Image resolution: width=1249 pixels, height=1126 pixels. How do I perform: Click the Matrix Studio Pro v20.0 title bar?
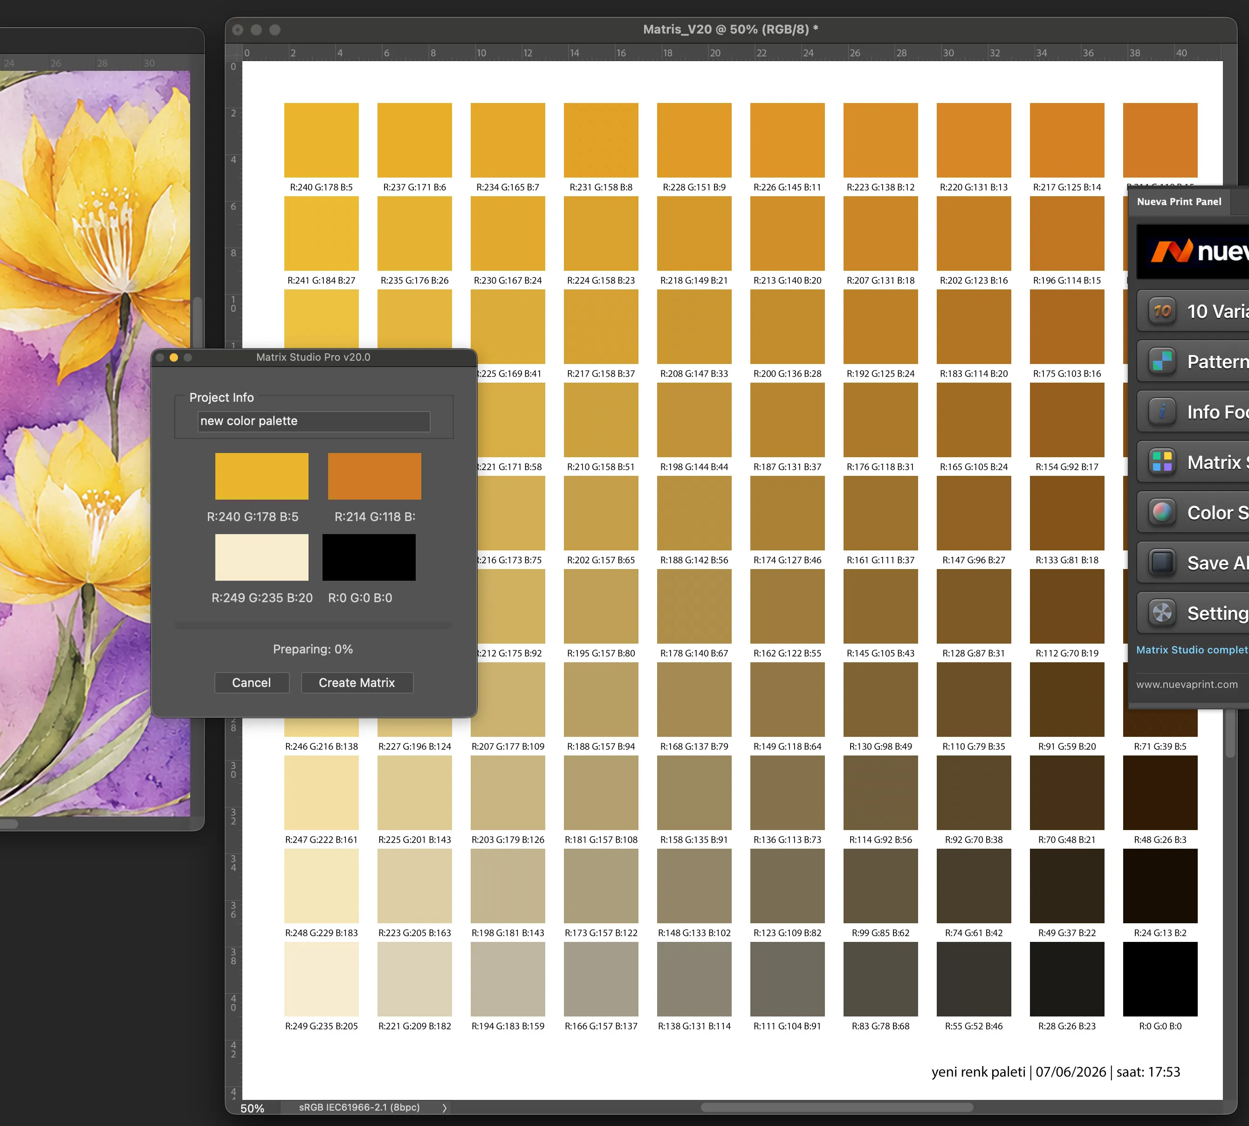tap(313, 357)
